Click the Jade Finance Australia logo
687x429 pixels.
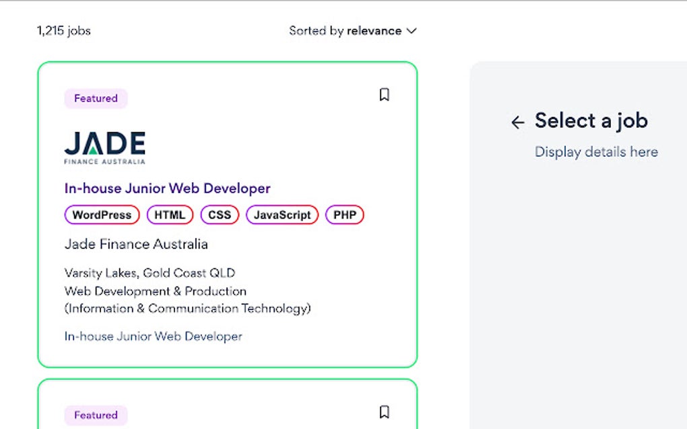105,147
